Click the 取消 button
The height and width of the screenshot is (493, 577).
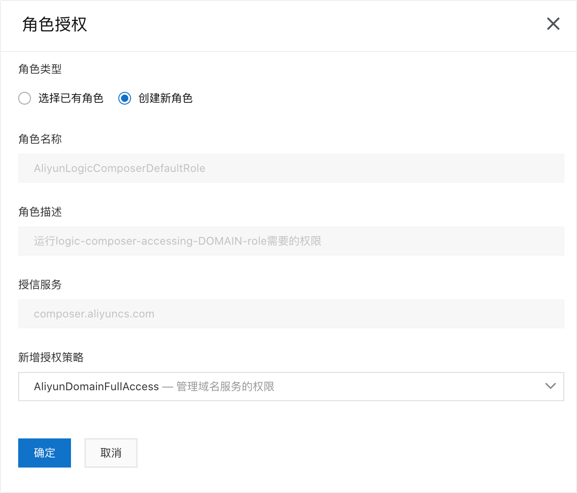coord(111,453)
